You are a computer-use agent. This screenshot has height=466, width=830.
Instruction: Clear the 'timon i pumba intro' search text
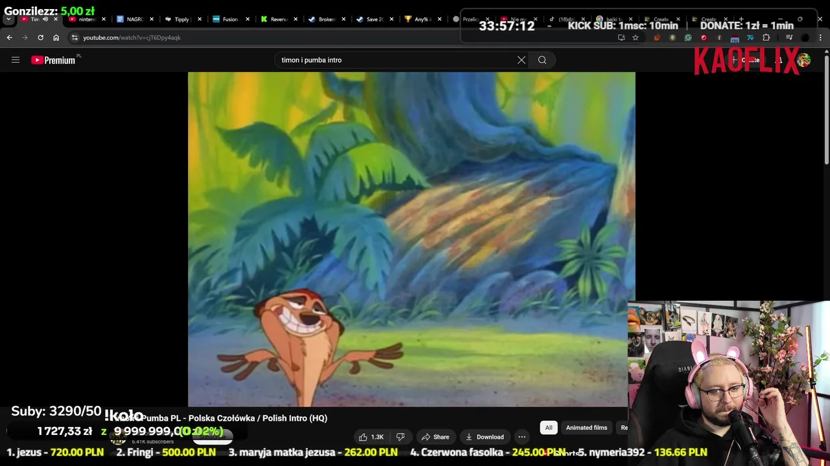pos(521,60)
